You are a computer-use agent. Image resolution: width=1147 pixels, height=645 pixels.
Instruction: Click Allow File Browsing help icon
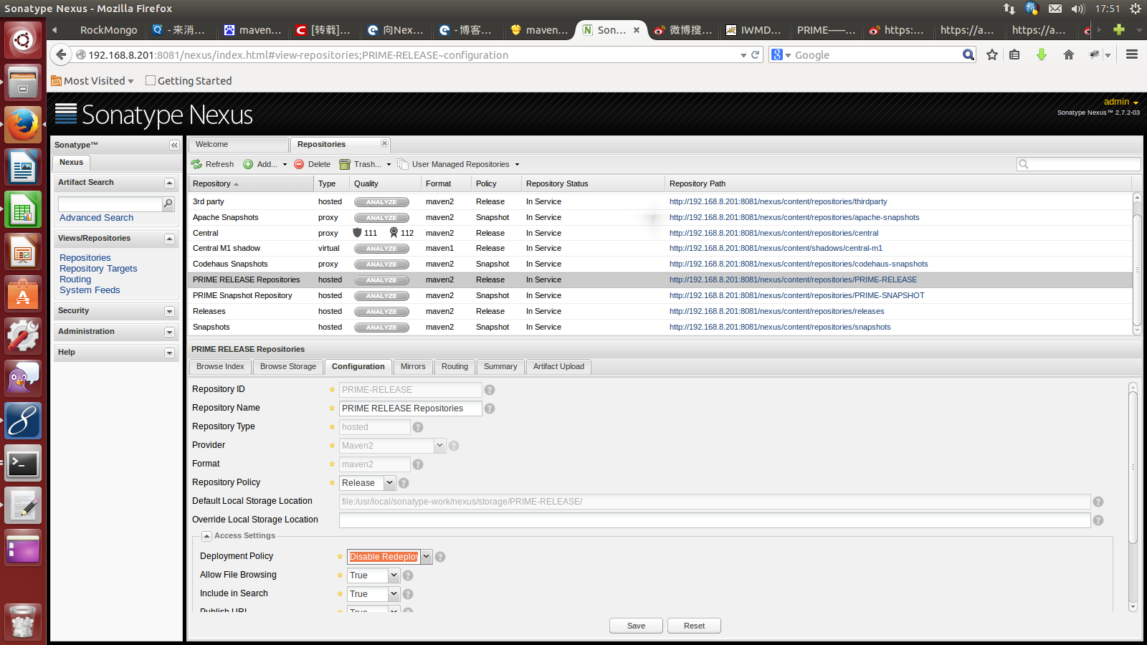[408, 575]
